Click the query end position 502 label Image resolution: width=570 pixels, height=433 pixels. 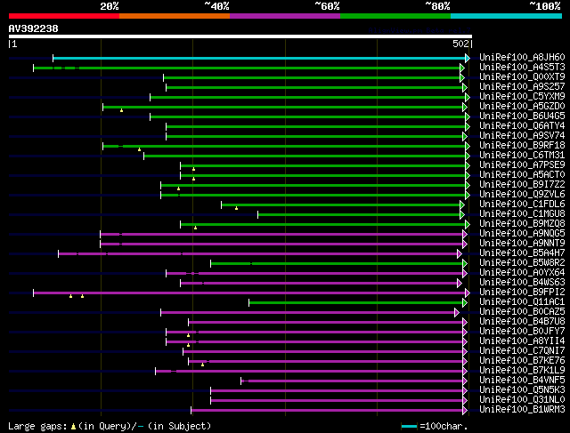coord(460,44)
